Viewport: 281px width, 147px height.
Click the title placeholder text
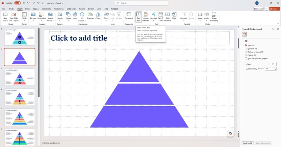click(79, 38)
